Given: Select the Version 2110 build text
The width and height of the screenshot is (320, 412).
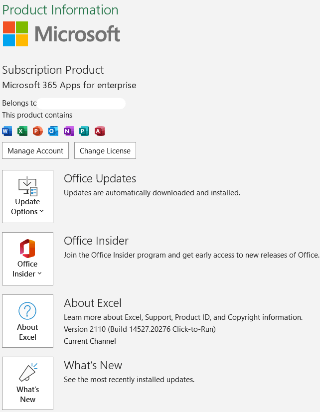Looking at the screenshot, I should pyautogui.click(x=140, y=329).
